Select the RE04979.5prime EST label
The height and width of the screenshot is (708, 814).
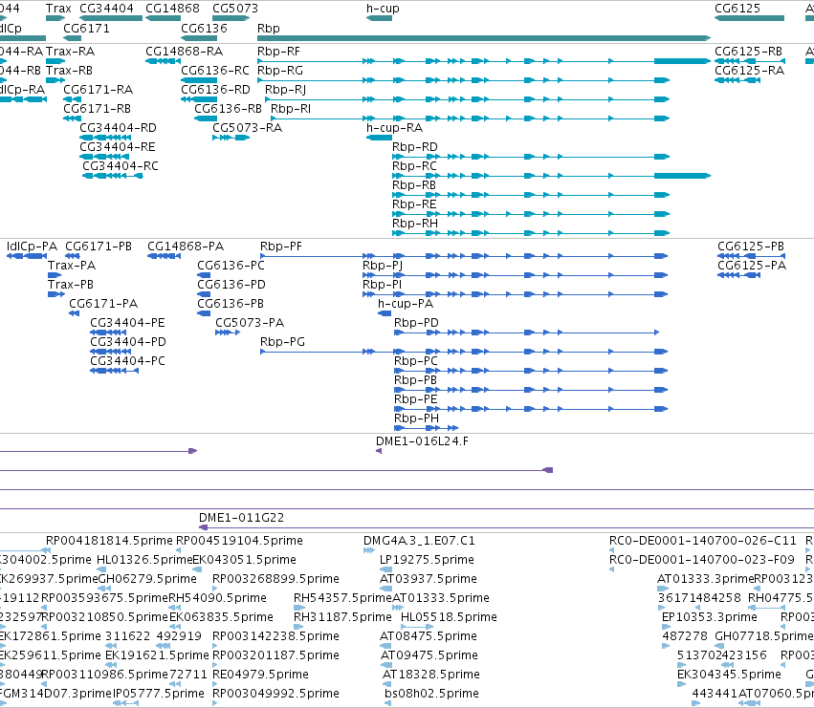[x=260, y=675]
